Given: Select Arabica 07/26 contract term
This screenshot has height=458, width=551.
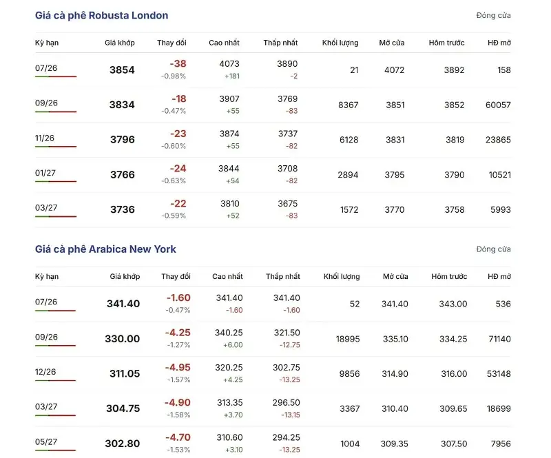Looking at the screenshot, I should point(46,302).
